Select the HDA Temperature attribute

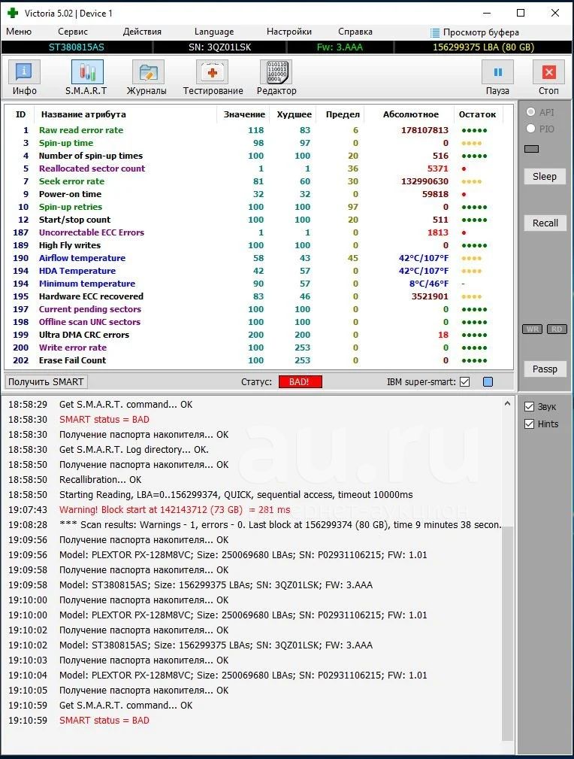pos(77,271)
